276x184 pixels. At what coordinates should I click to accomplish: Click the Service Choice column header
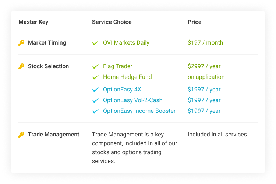112,22
